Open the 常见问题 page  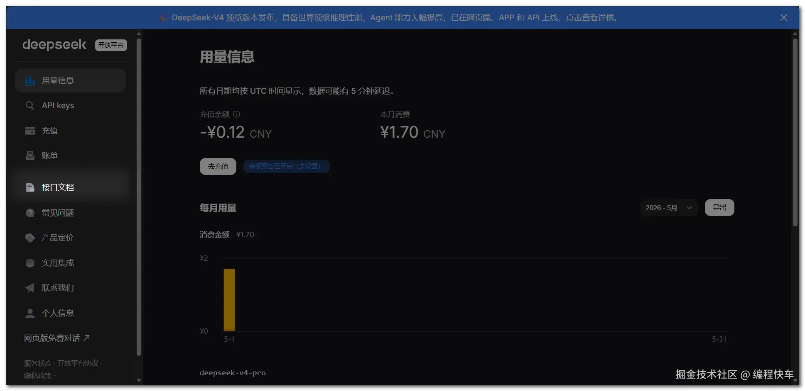[x=70, y=213]
